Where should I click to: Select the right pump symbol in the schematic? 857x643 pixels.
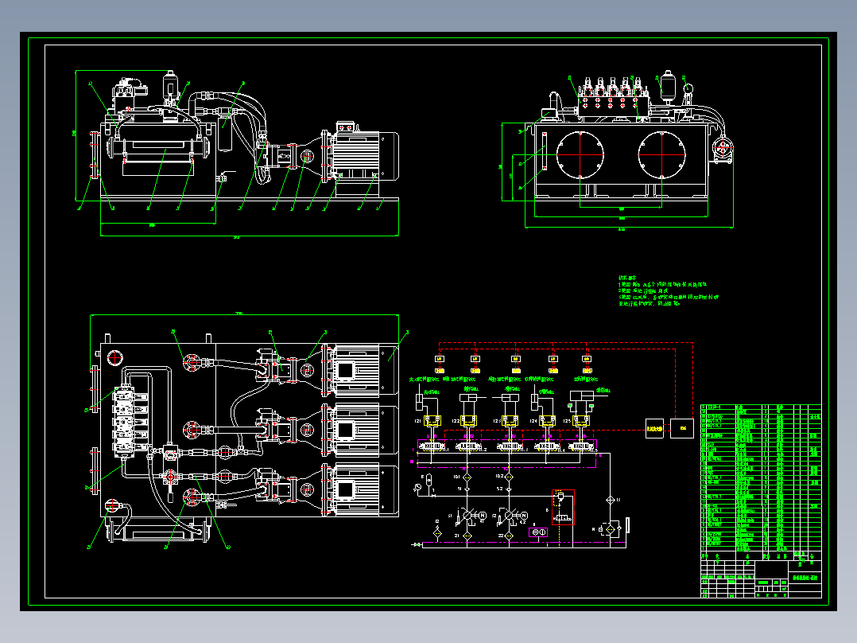(509, 516)
